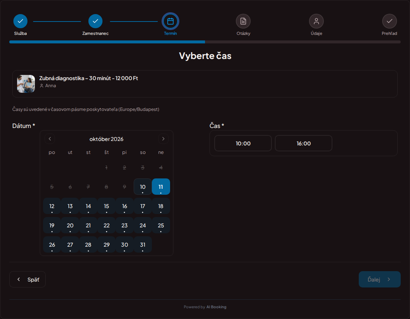Click the Zamestnanec step checkmark icon

pyautogui.click(x=95, y=21)
